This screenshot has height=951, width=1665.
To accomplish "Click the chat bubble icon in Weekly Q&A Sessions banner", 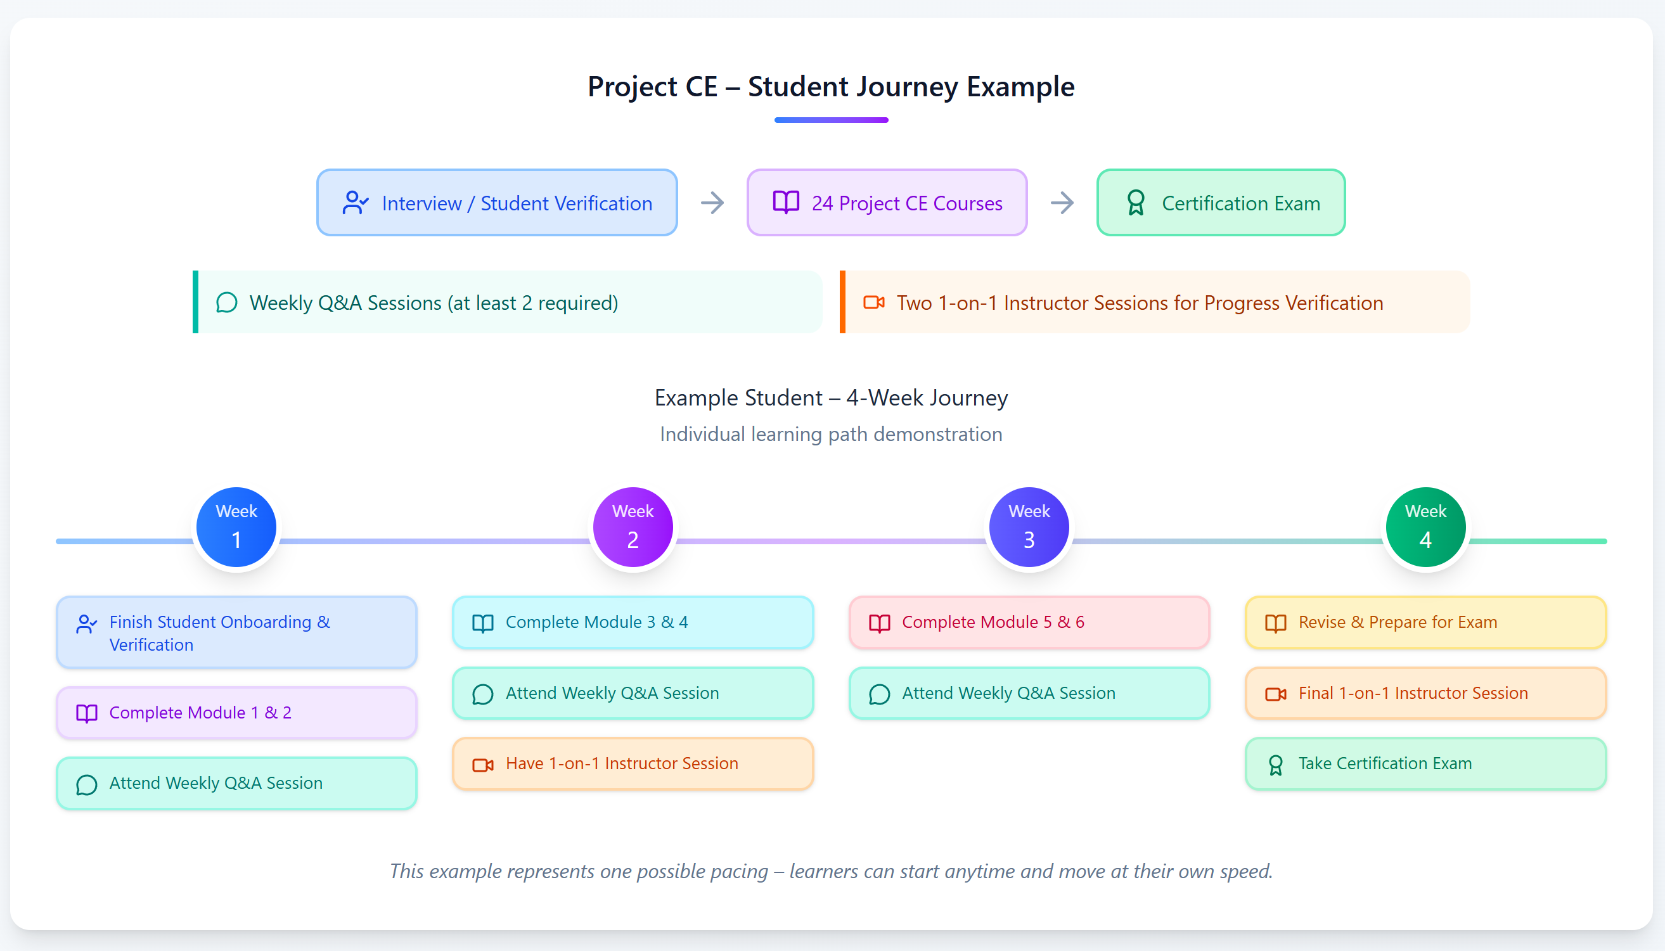I will 226,303.
